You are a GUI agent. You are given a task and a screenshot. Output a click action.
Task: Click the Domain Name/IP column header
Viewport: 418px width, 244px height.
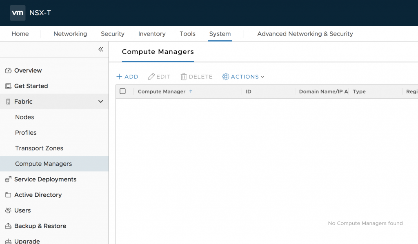[x=323, y=91]
